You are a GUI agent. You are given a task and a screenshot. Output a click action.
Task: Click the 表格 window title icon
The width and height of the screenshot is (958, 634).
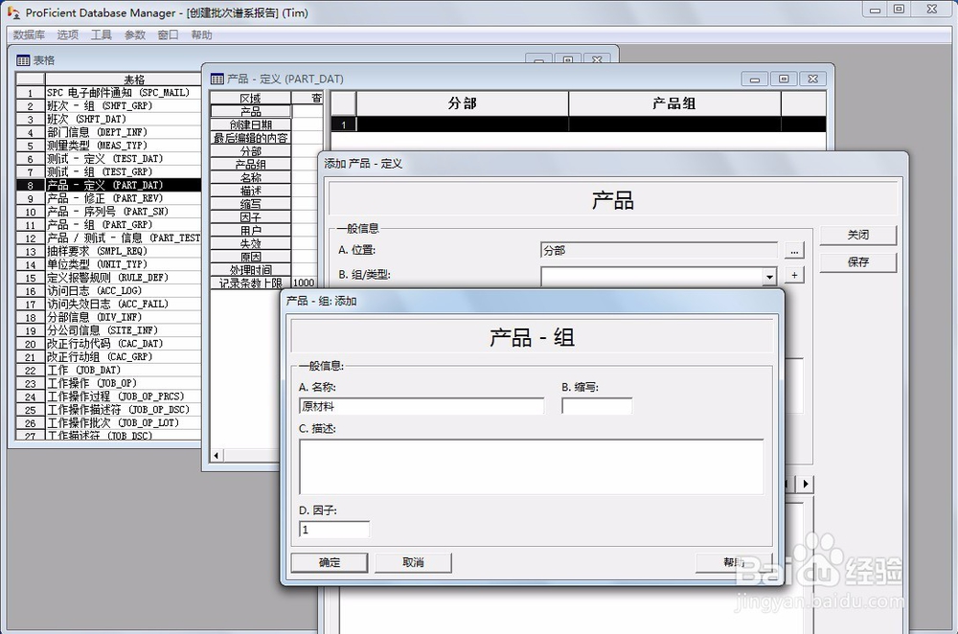23,60
